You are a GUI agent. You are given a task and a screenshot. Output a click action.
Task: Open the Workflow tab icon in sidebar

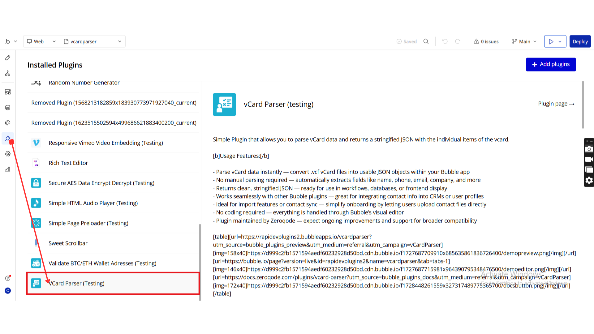8,73
